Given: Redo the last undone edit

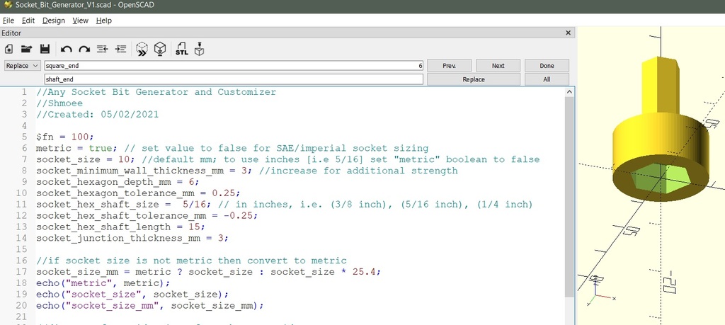Looking at the screenshot, I should tap(84, 49).
